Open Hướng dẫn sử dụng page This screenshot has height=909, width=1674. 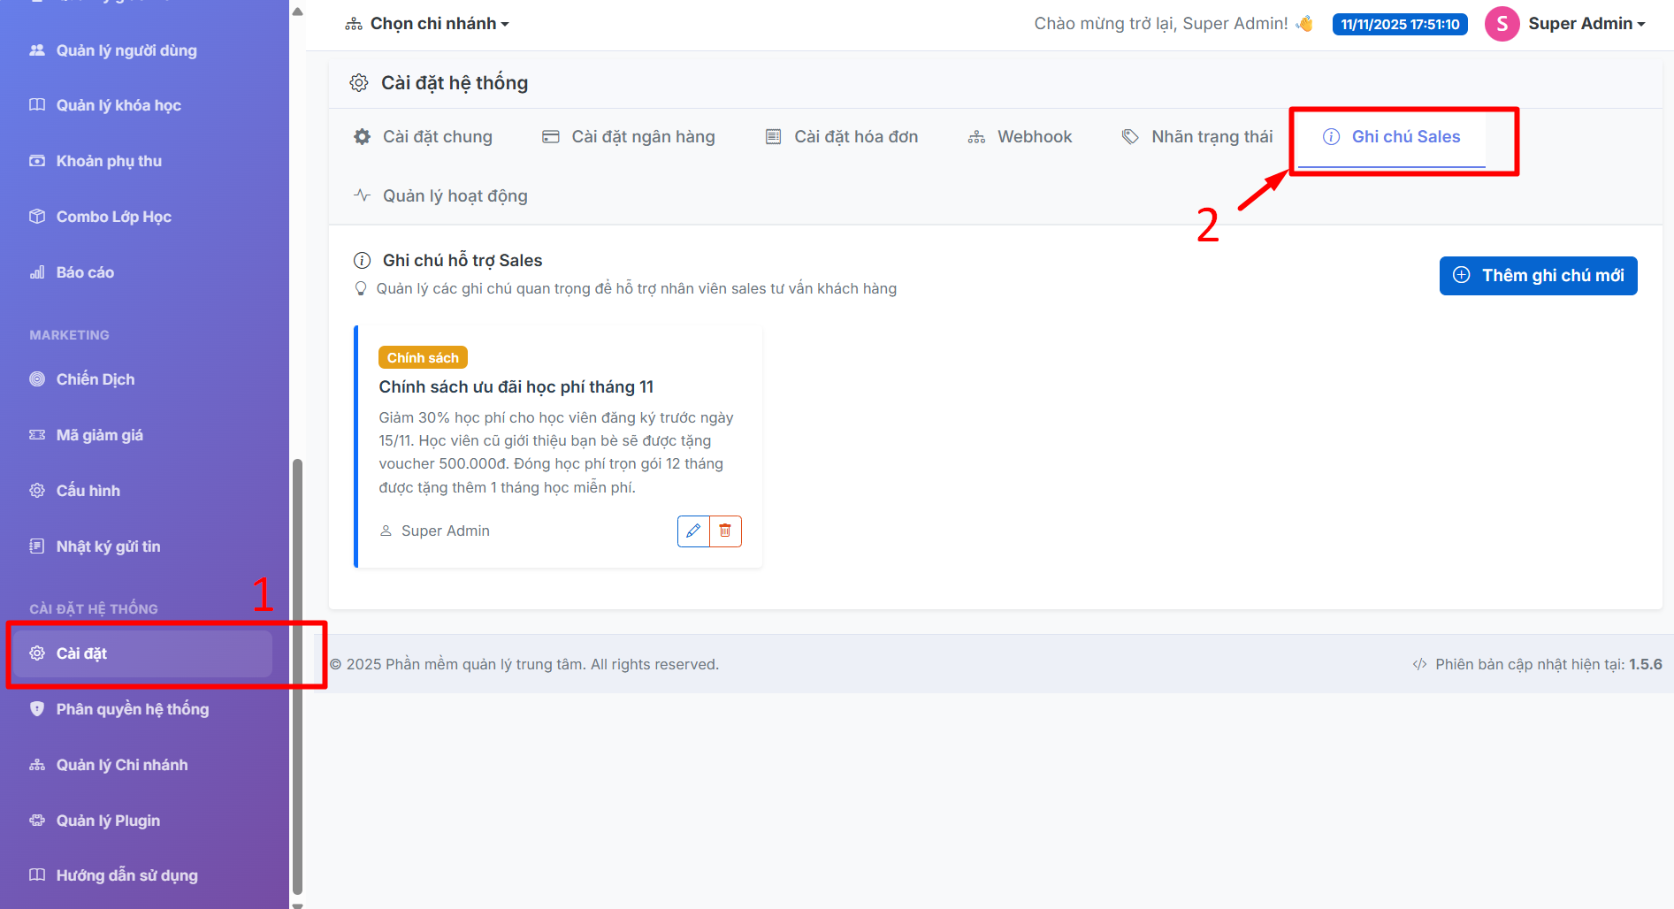[126, 875]
